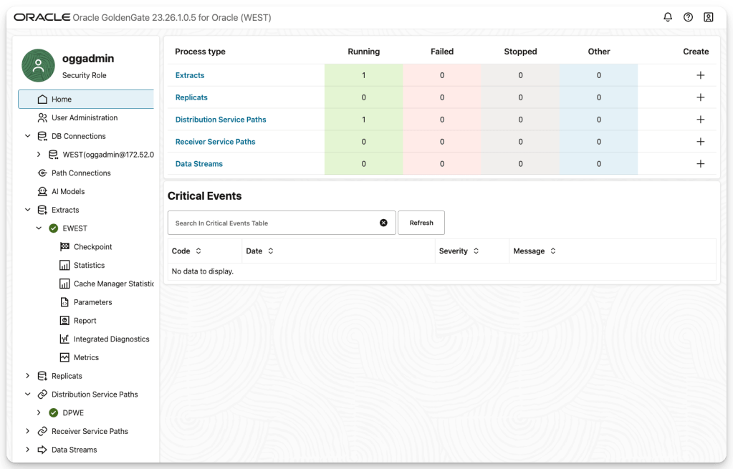Collapse the DB Connections tree node

(28, 136)
